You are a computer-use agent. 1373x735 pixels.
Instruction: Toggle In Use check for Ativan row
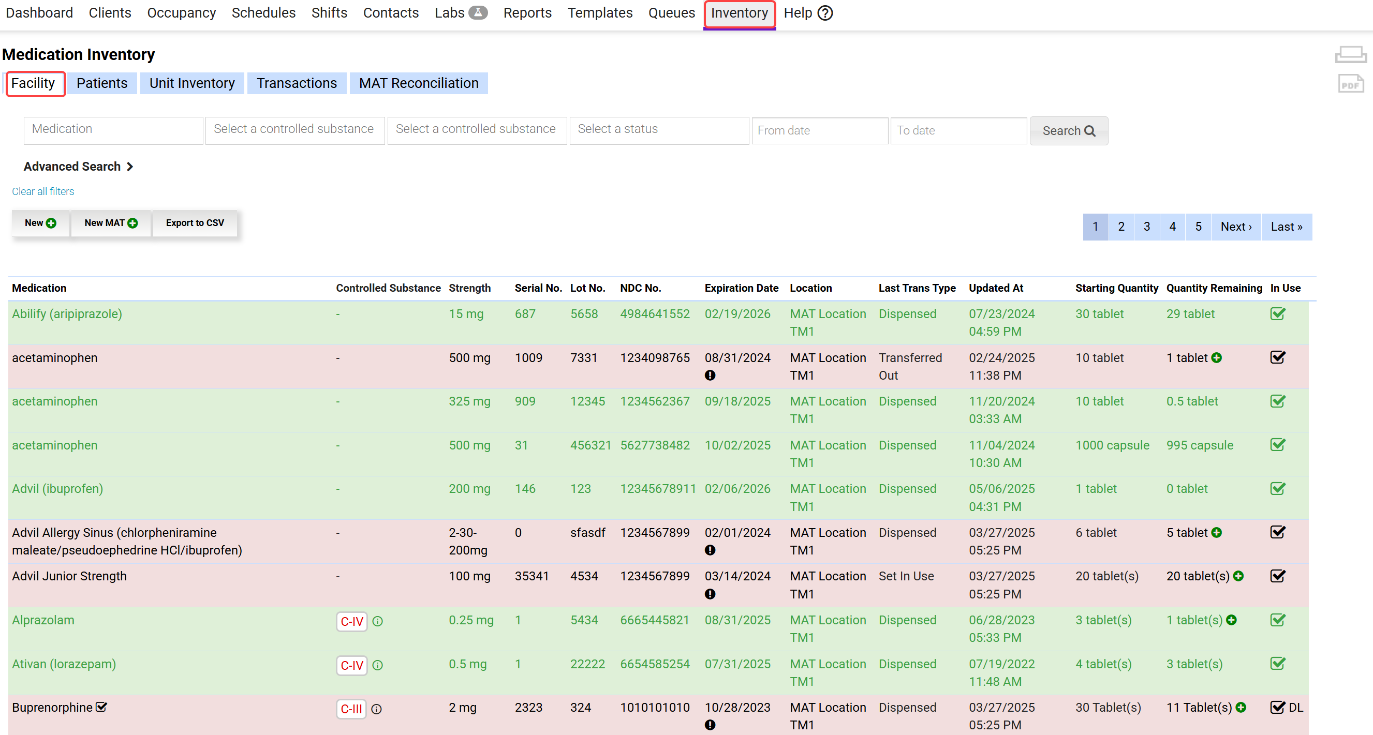(1278, 664)
